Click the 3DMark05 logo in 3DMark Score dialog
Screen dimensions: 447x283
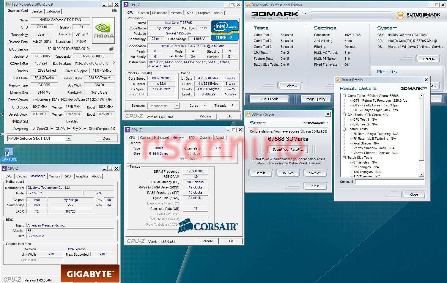coord(315,123)
